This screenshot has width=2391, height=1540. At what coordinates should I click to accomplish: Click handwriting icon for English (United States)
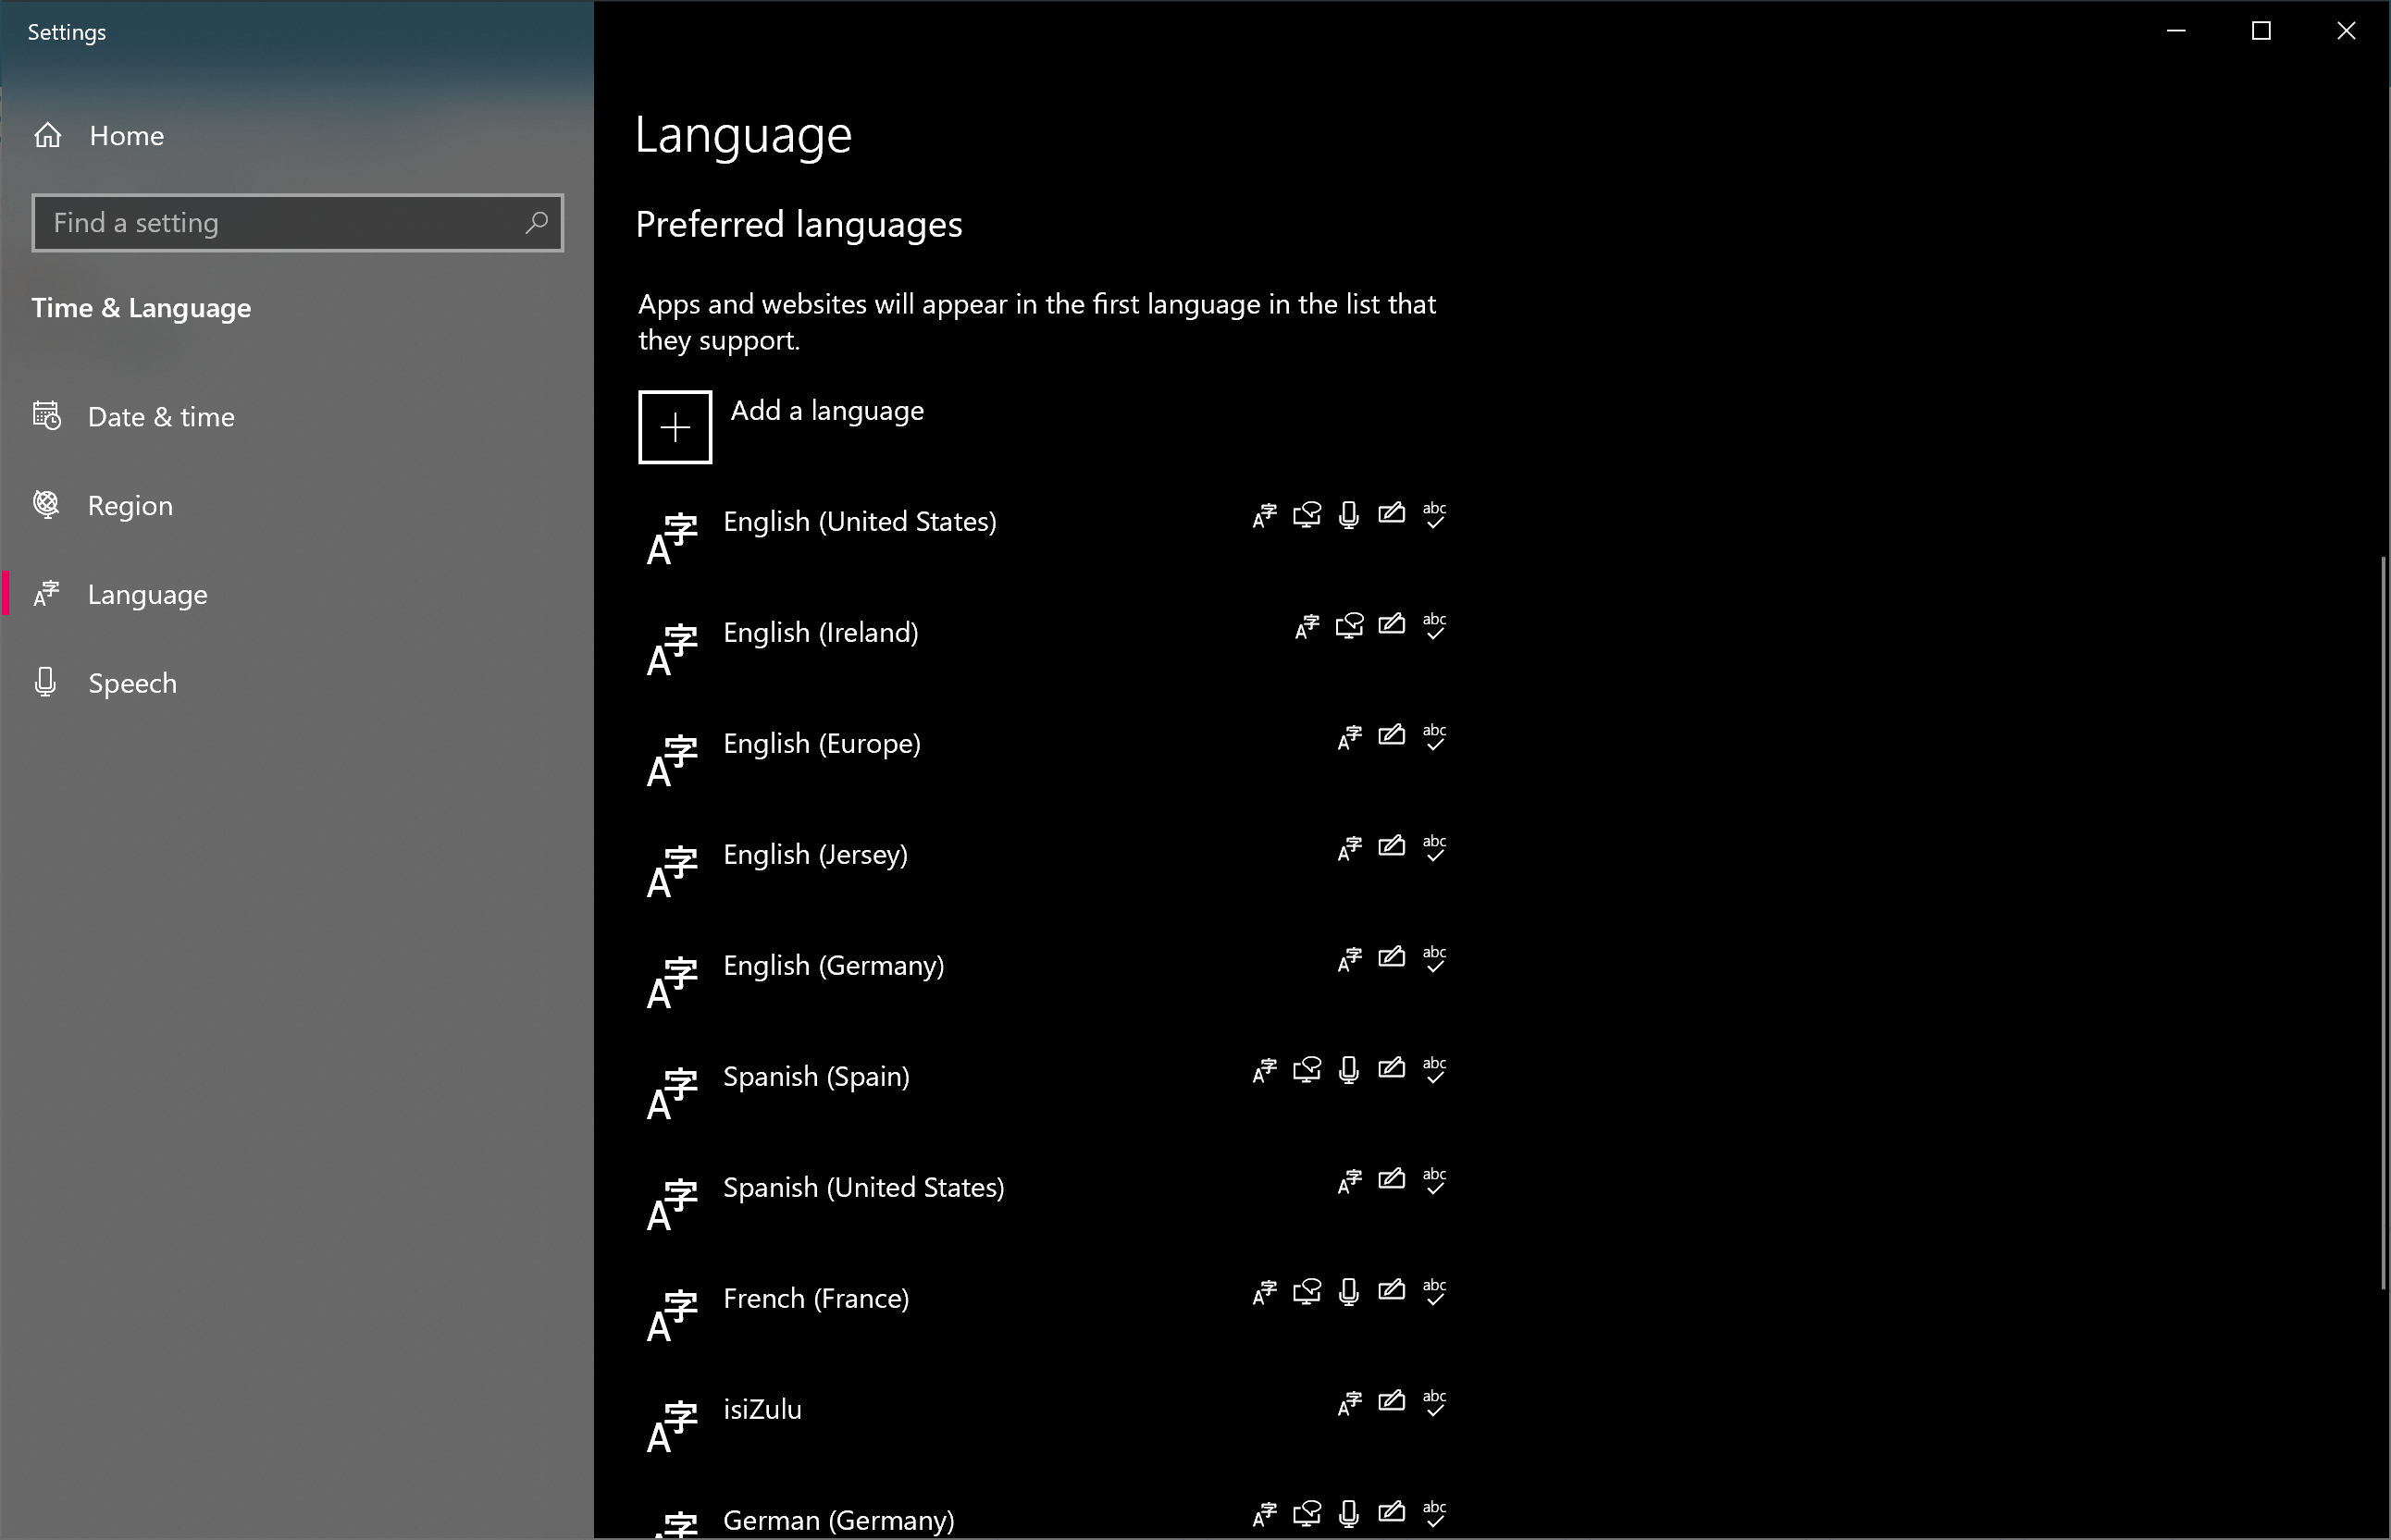click(1392, 514)
